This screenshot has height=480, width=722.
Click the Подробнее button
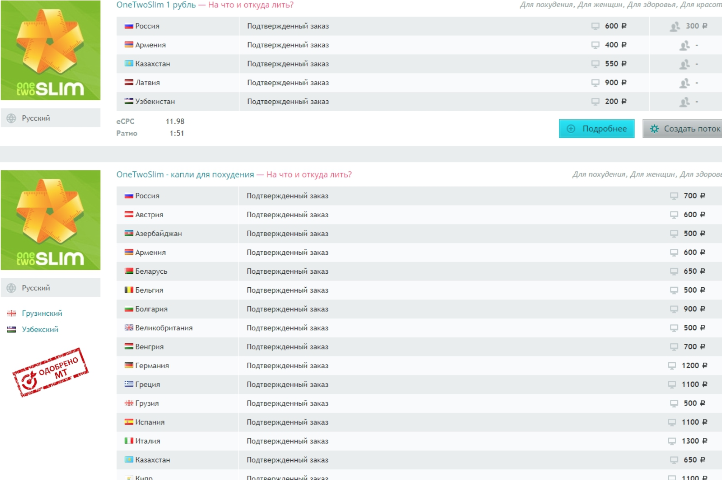pyautogui.click(x=597, y=129)
